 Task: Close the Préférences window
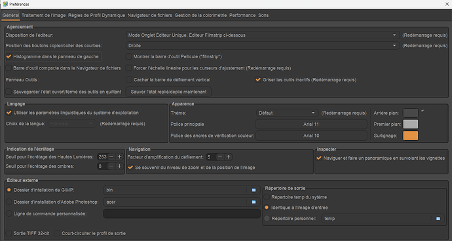pos(447,4)
